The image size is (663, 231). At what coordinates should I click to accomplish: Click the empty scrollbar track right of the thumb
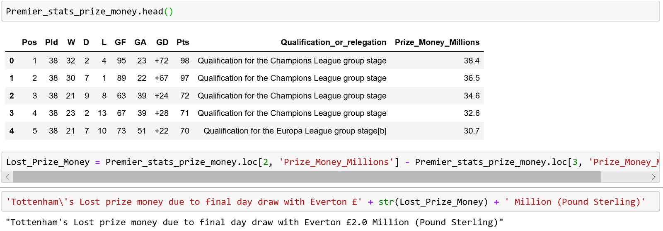626,177
